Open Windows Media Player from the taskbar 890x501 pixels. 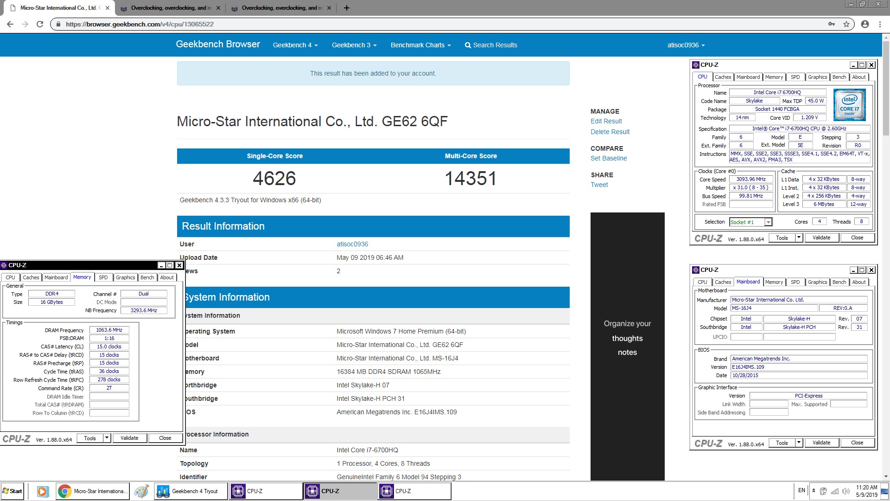(42, 491)
